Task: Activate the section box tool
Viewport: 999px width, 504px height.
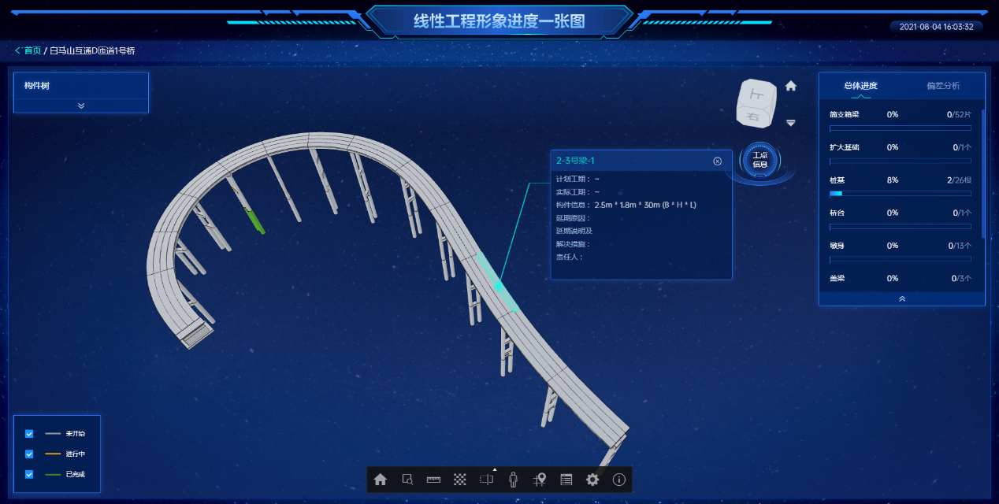Action: click(487, 480)
